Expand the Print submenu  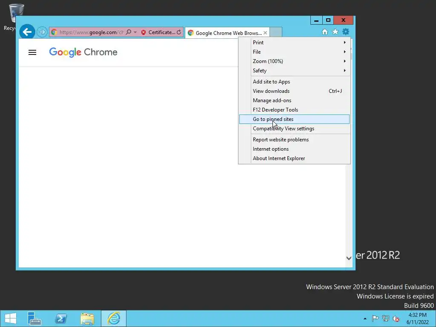(x=294, y=43)
